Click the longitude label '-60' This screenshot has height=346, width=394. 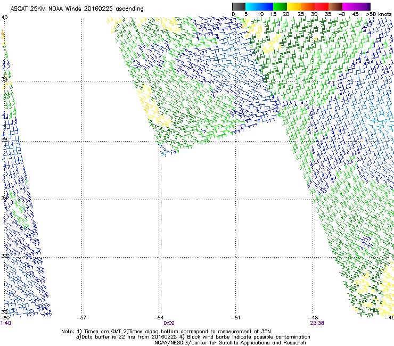tap(5, 318)
